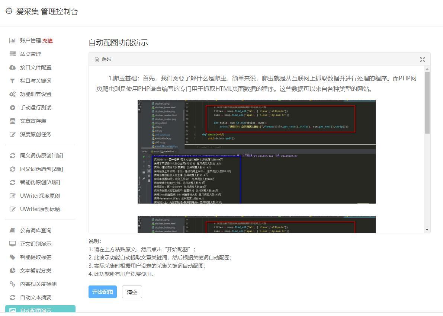This screenshot has height=316, width=443.
Task: Click the refresh icon next to 自动文本摘要
Action: pyautogui.click(x=12, y=297)
